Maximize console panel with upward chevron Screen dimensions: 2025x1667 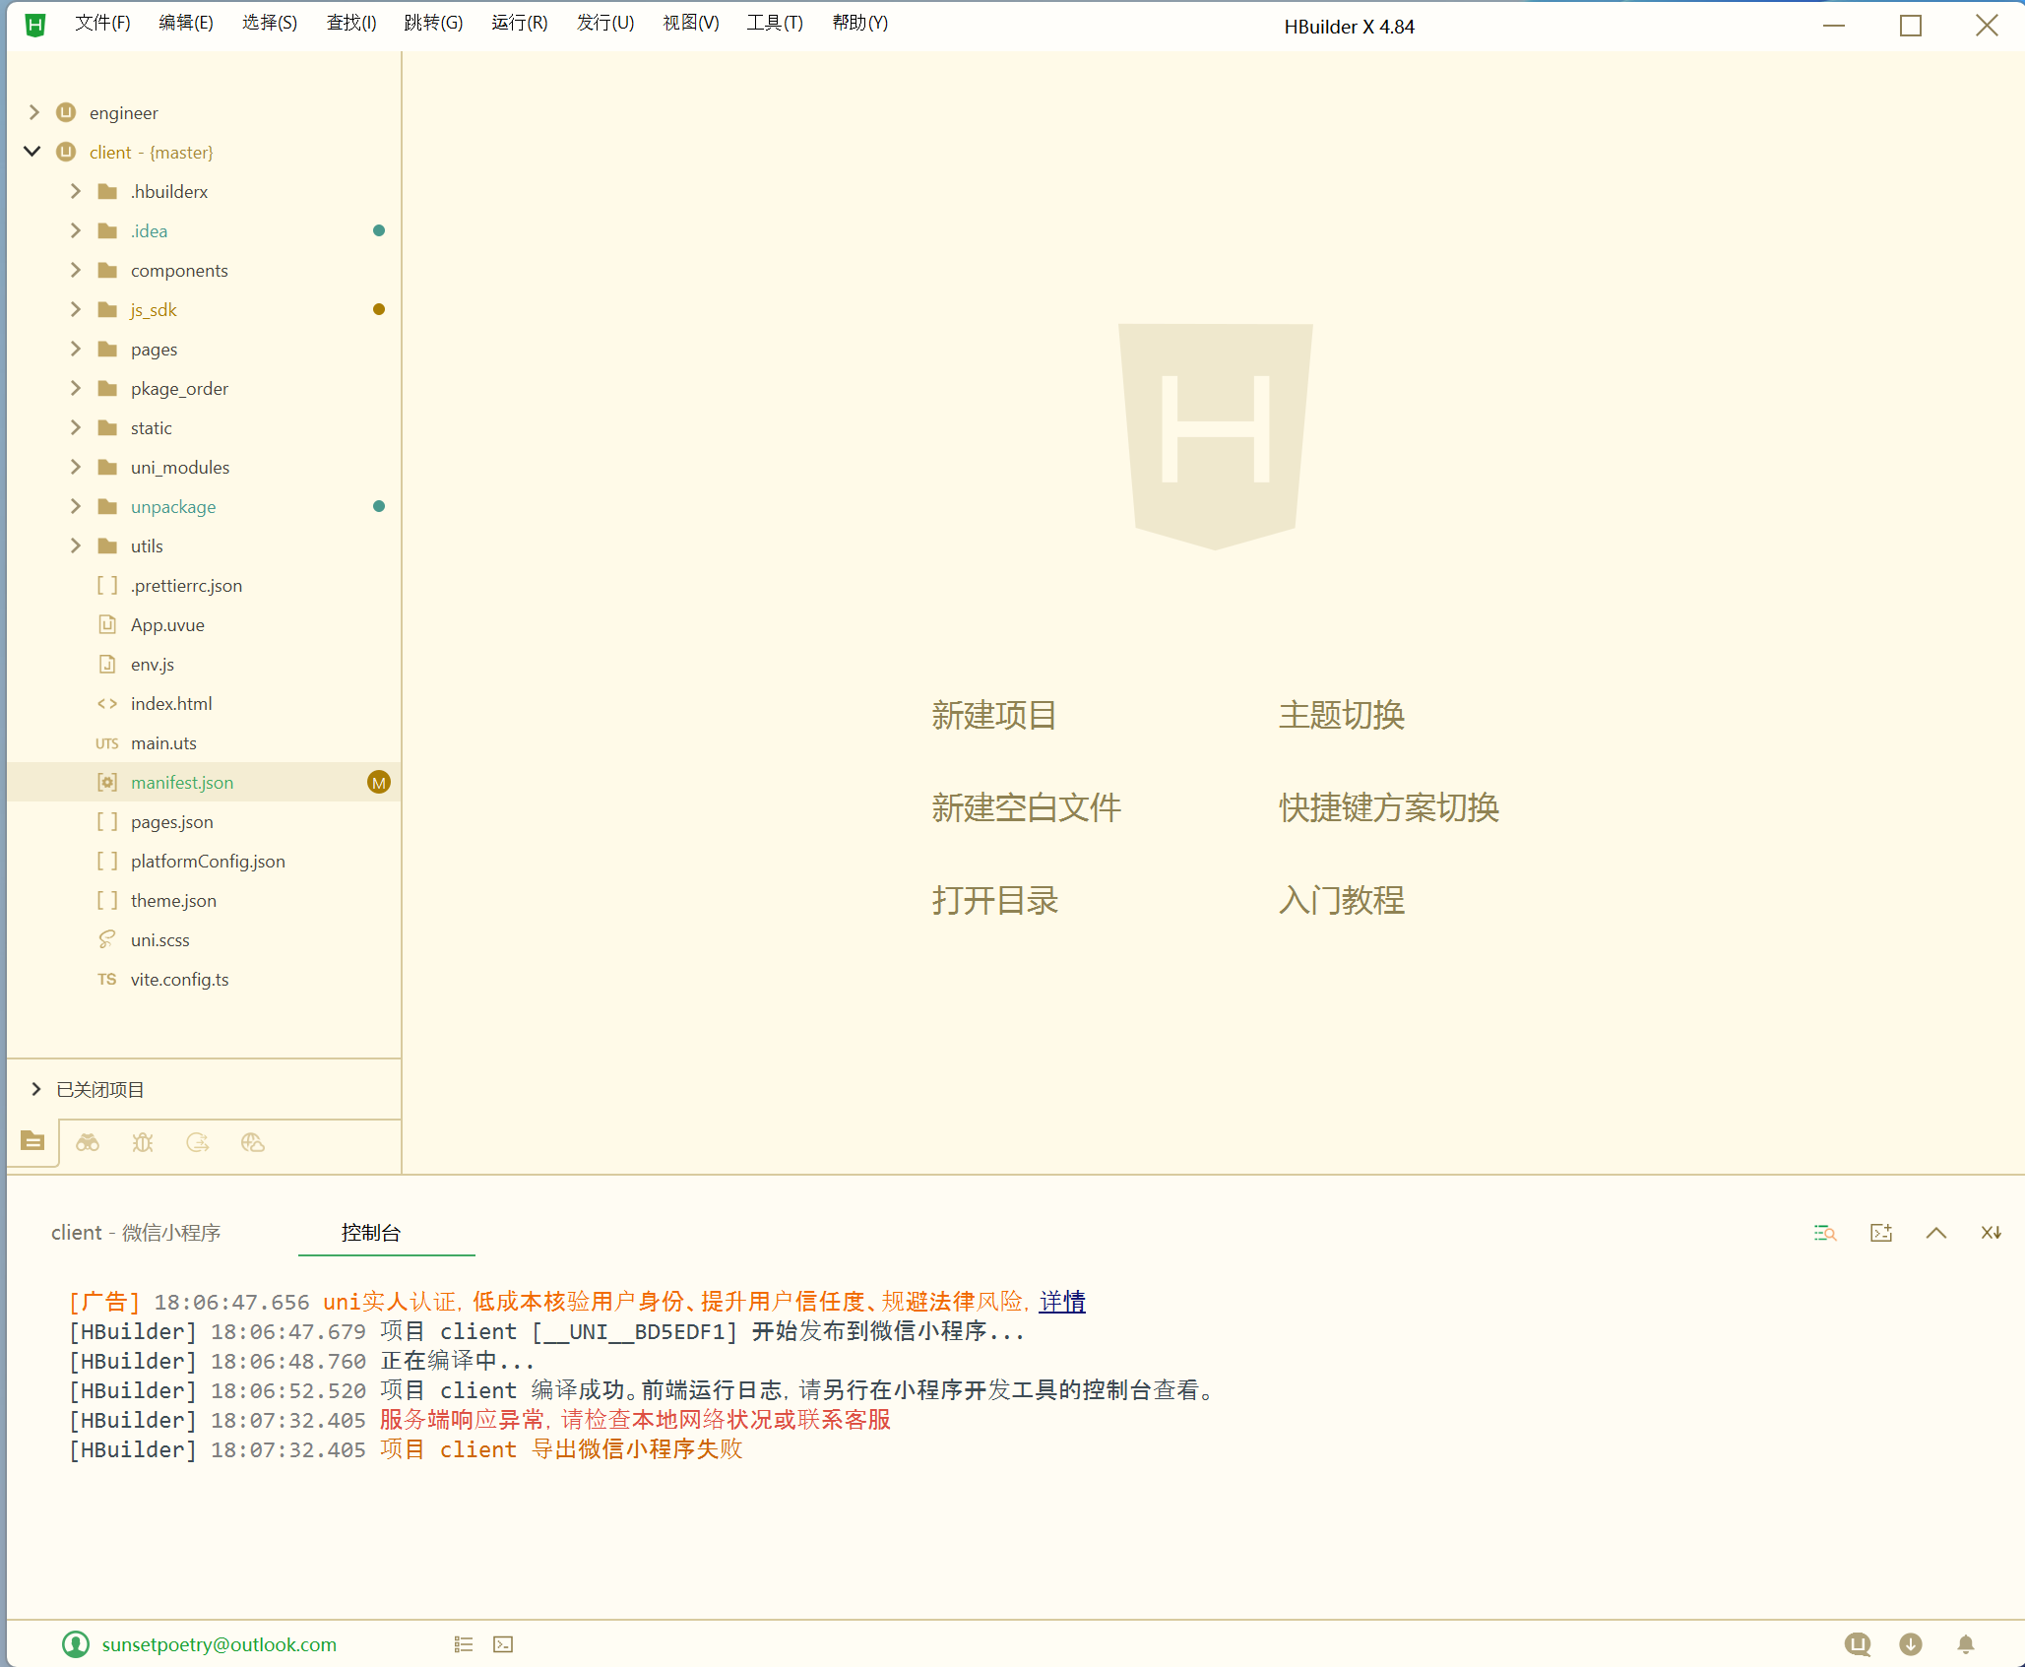1936,1233
